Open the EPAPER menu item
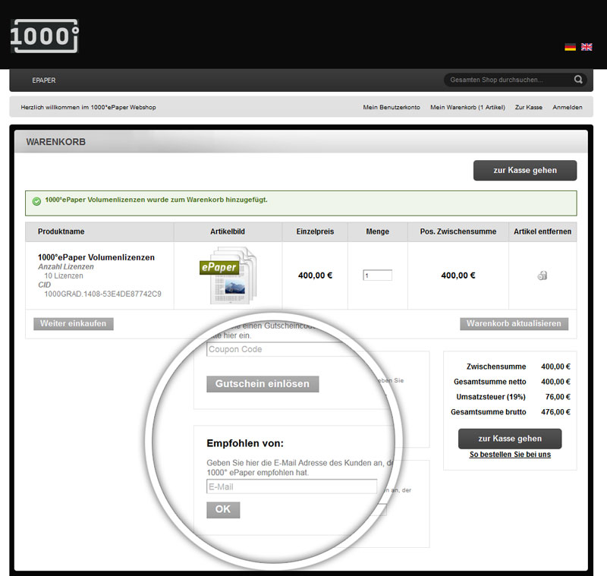The image size is (607, 576). pos(44,80)
